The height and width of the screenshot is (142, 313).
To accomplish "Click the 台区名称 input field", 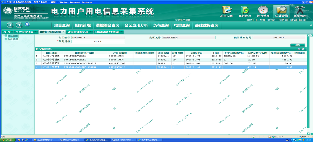I will click(x=189, y=38).
